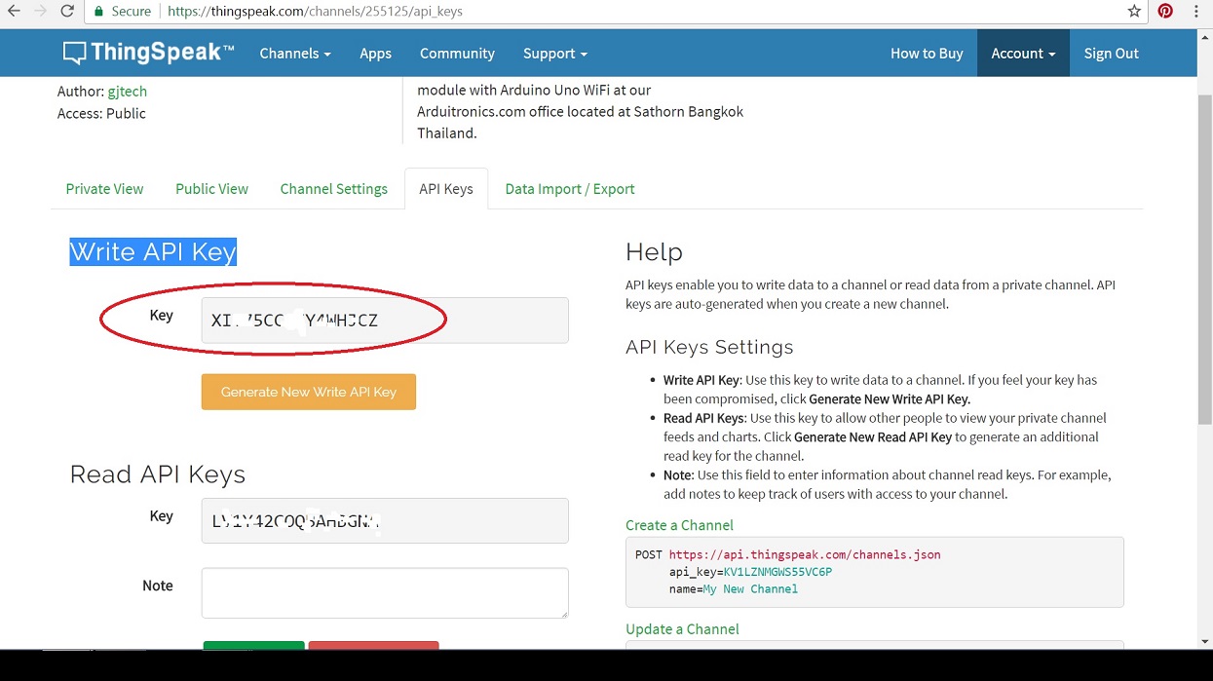Bookmark this page with the star icon
Image resolution: width=1213 pixels, height=681 pixels.
[x=1134, y=12]
